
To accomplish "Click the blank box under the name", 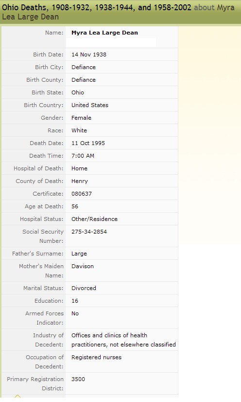I will 111,42.
